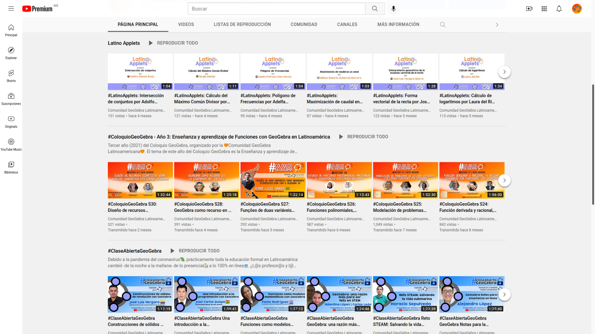Search within channel using tab magnifier
This screenshot has height=334, width=595.
[442, 25]
